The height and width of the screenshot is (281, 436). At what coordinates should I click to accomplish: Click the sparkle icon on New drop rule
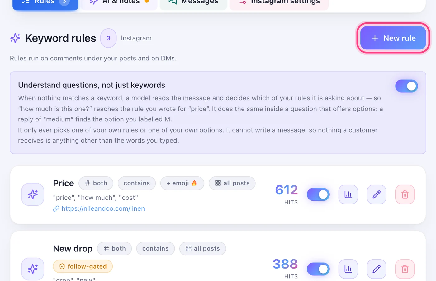33,269
